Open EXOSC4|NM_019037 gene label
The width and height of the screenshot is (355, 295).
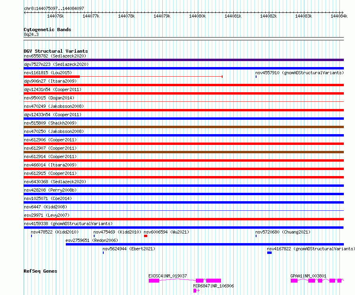[x=168, y=276]
